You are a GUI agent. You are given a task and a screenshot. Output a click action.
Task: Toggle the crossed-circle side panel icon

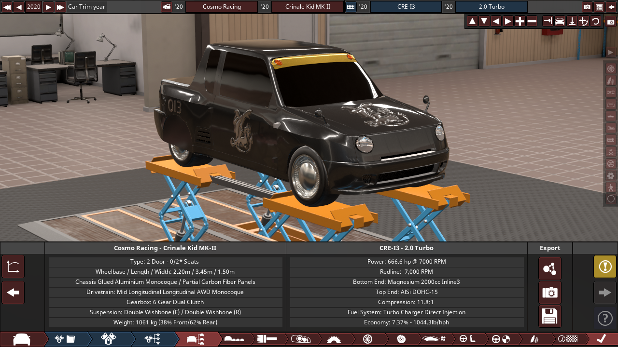click(611, 163)
